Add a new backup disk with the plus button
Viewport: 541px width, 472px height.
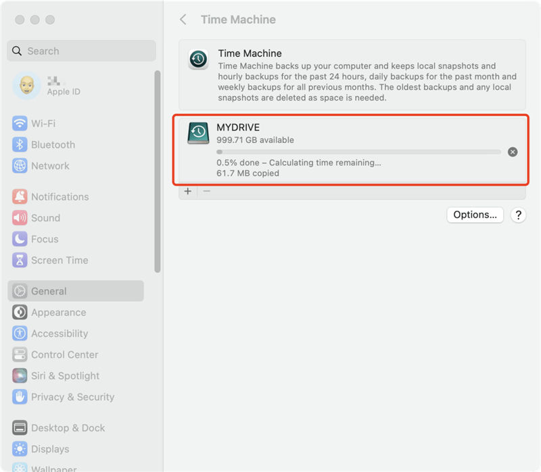pyautogui.click(x=188, y=191)
